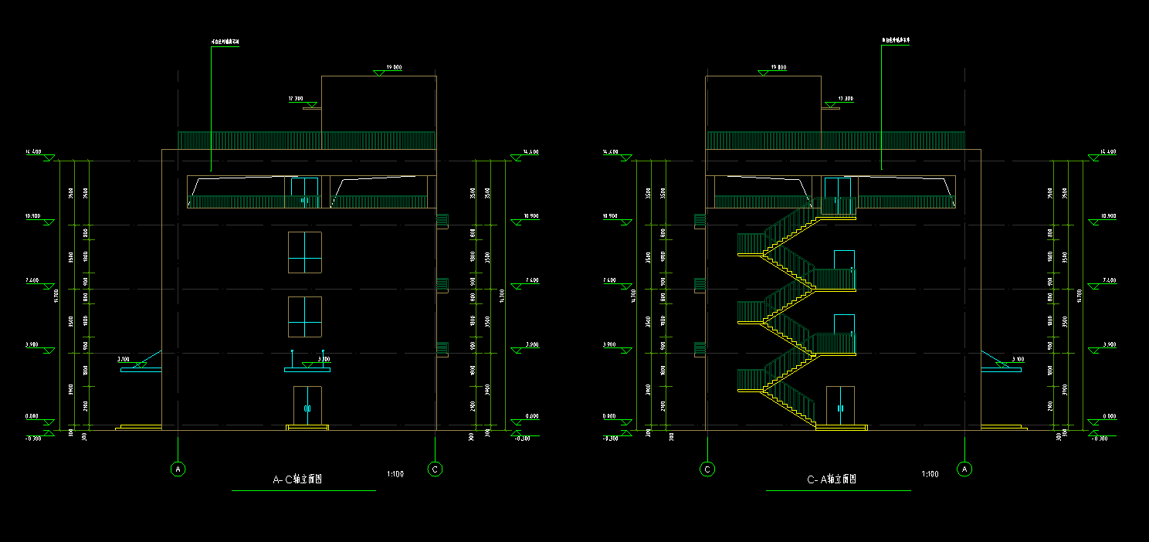
Task: Select the 0.000 level marker at far right
Action: click(x=1109, y=417)
